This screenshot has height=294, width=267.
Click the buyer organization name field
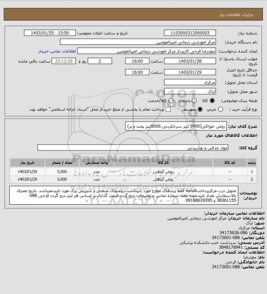point(138,42)
